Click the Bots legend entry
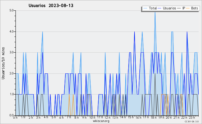Image resolution: width=202 pixels, height=124 pixels. (192, 8)
